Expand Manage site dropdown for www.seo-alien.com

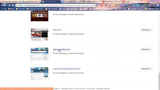(x=146, y=49)
